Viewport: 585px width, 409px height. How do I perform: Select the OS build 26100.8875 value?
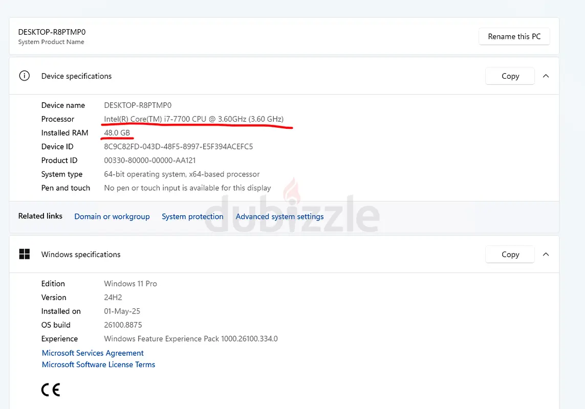(123, 325)
